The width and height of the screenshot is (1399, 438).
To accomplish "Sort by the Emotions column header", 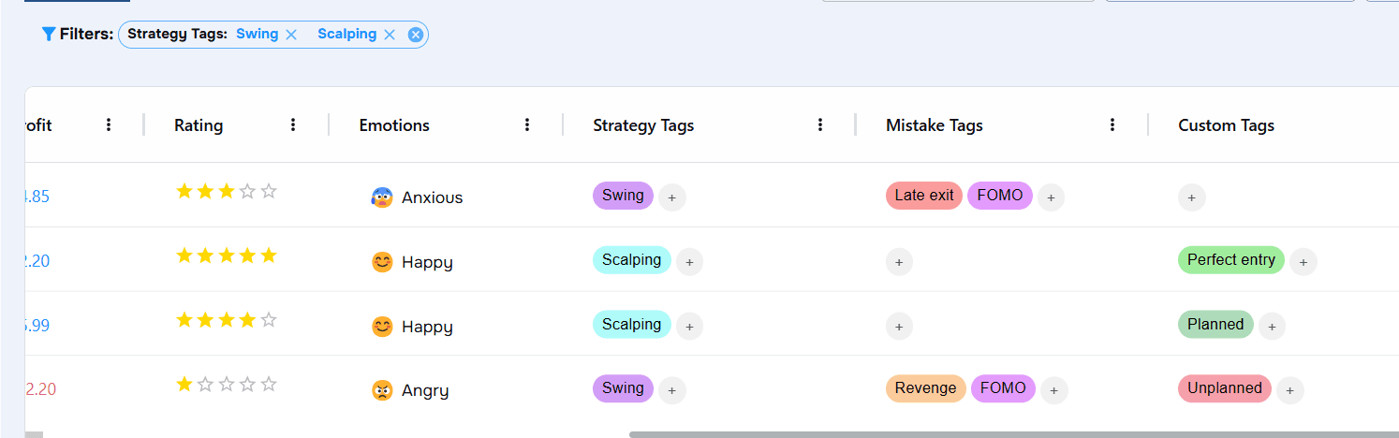I will click(x=394, y=125).
